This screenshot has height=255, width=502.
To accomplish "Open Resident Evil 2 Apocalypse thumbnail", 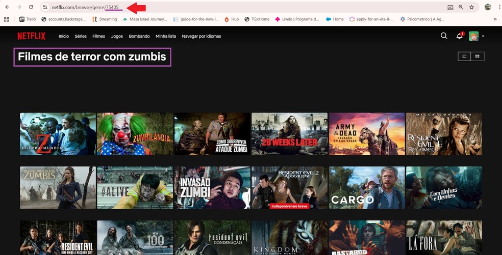I will coord(289,188).
